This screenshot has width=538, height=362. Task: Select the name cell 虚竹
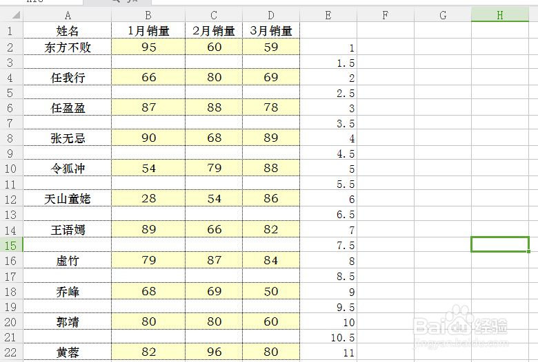click(x=68, y=260)
